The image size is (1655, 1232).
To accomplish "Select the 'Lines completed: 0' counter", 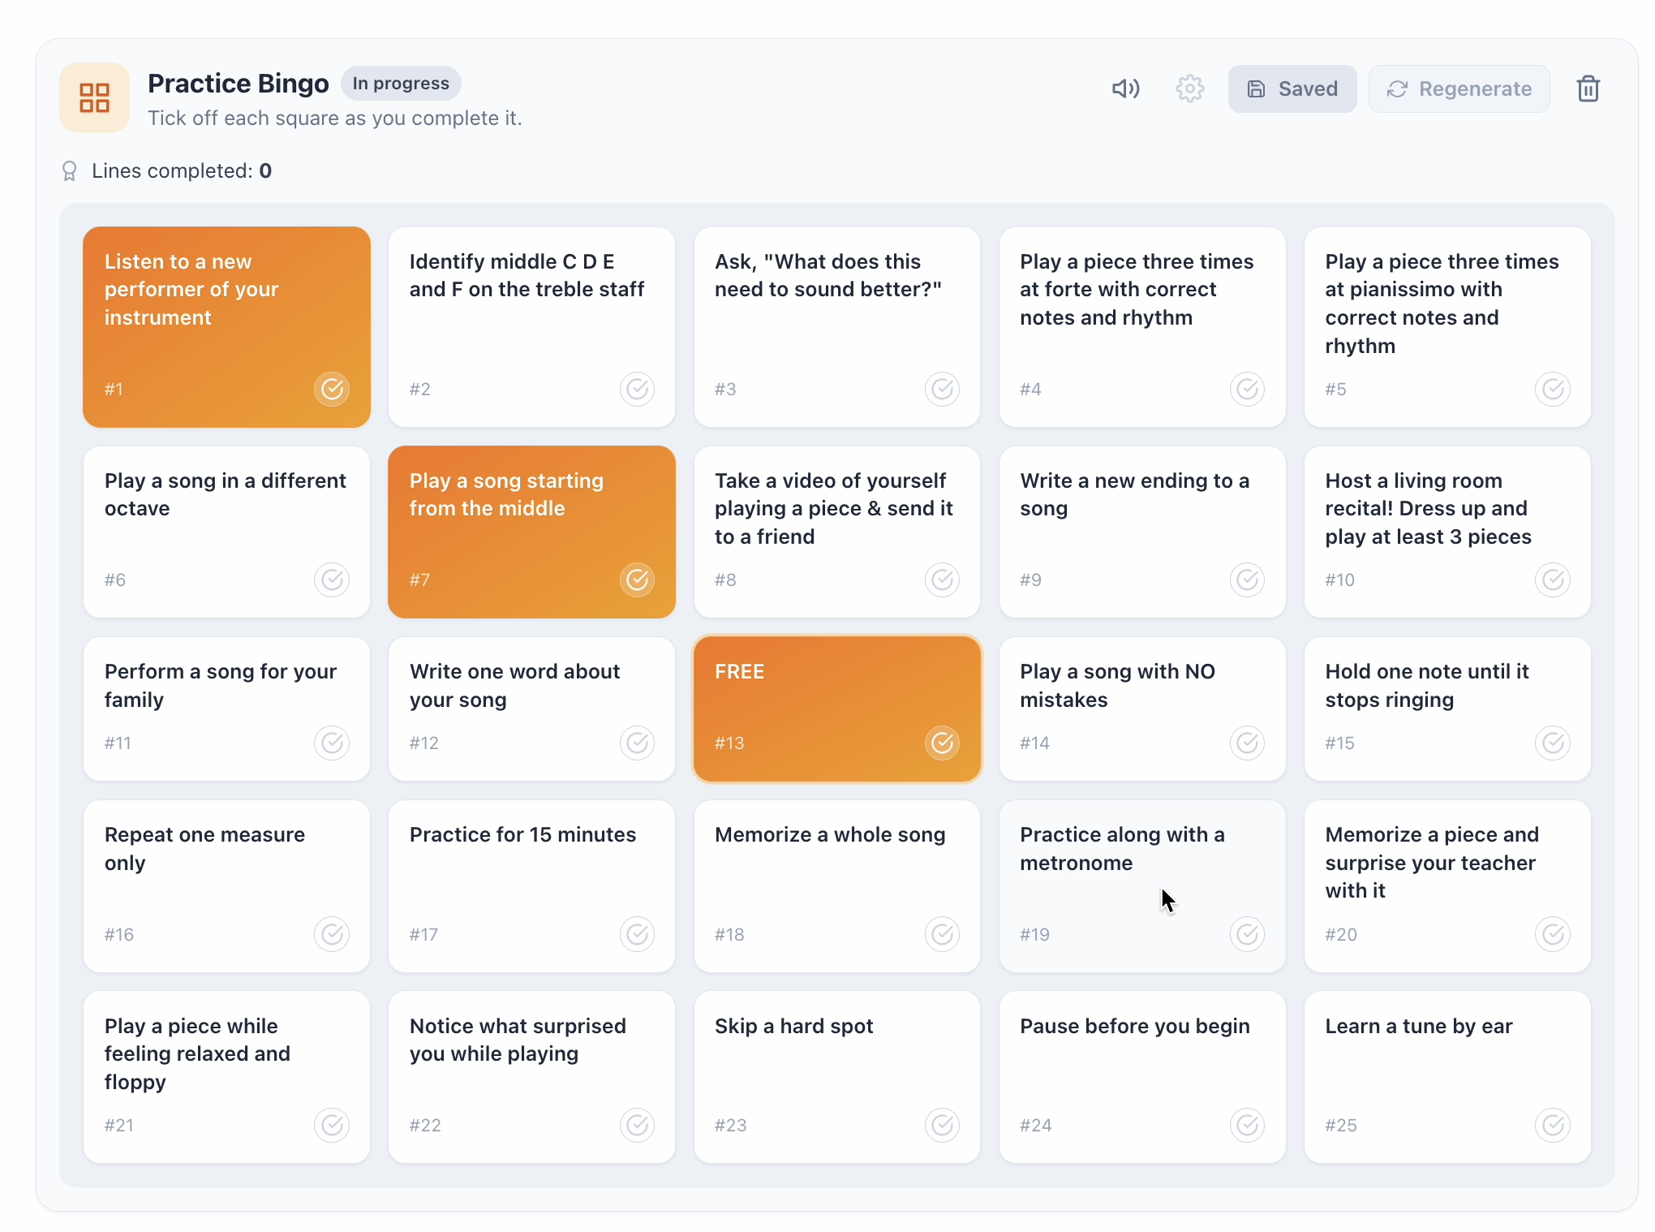I will point(181,170).
